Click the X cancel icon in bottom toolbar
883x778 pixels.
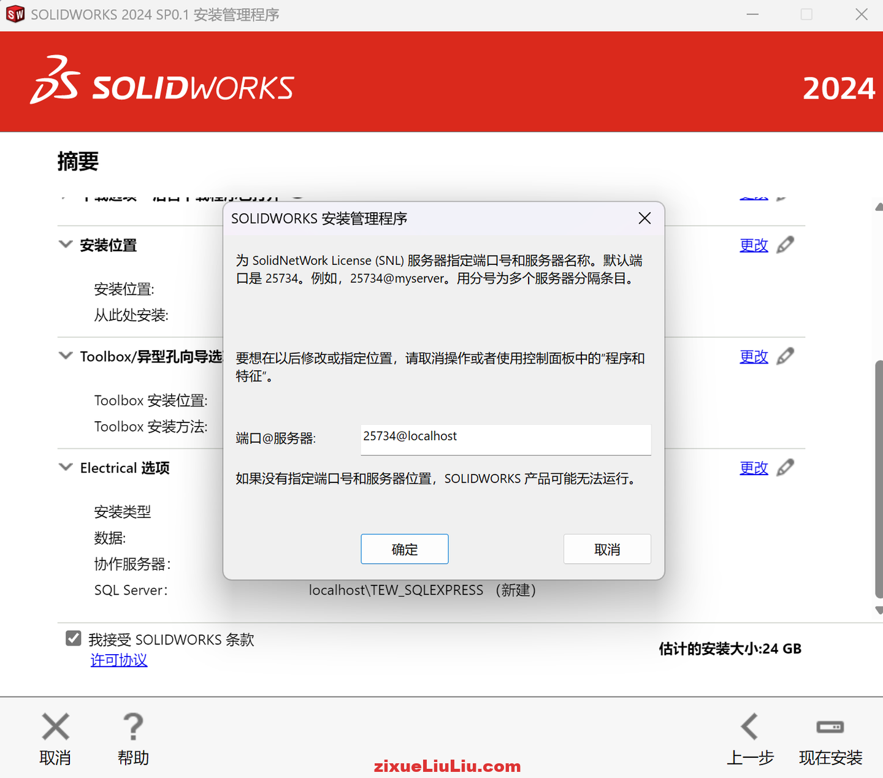[55, 727]
